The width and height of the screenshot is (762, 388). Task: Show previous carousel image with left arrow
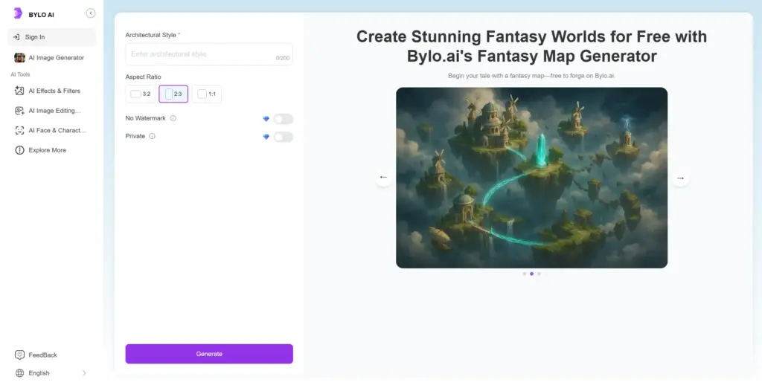coord(383,178)
